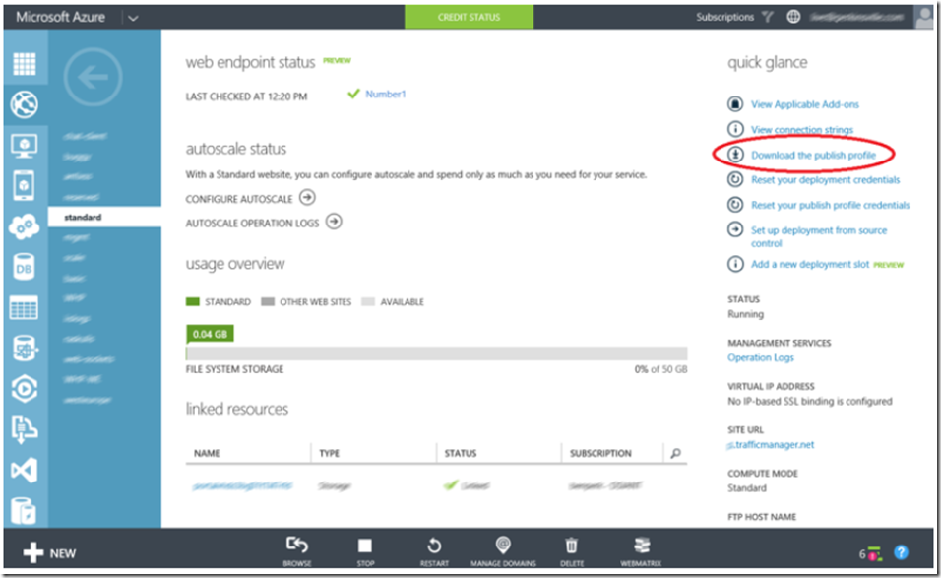Sort linked resources by SUBSCRIPTION column

600,453
